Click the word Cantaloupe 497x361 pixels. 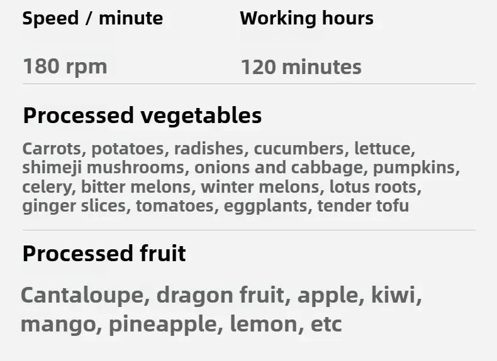[x=82, y=295]
